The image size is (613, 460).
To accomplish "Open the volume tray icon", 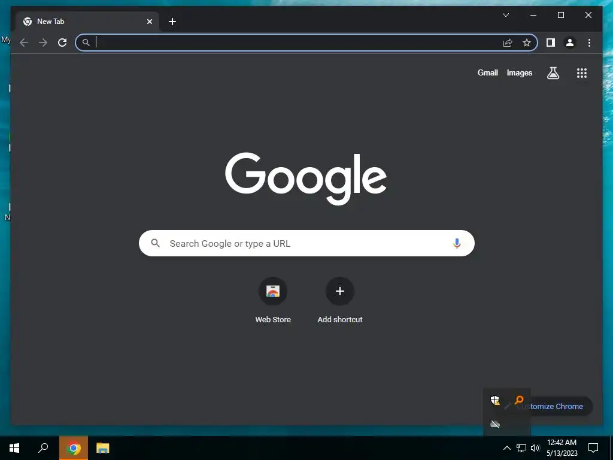I will tap(535, 448).
